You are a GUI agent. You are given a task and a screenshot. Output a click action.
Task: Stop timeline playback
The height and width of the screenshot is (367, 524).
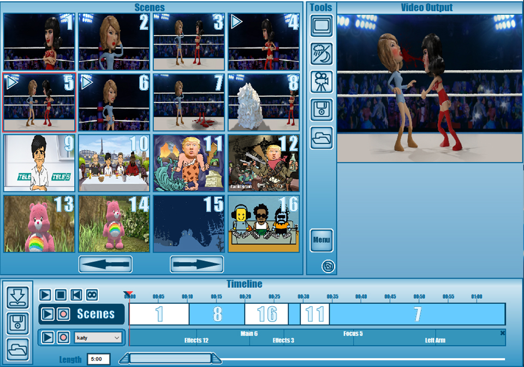tap(61, 295)
